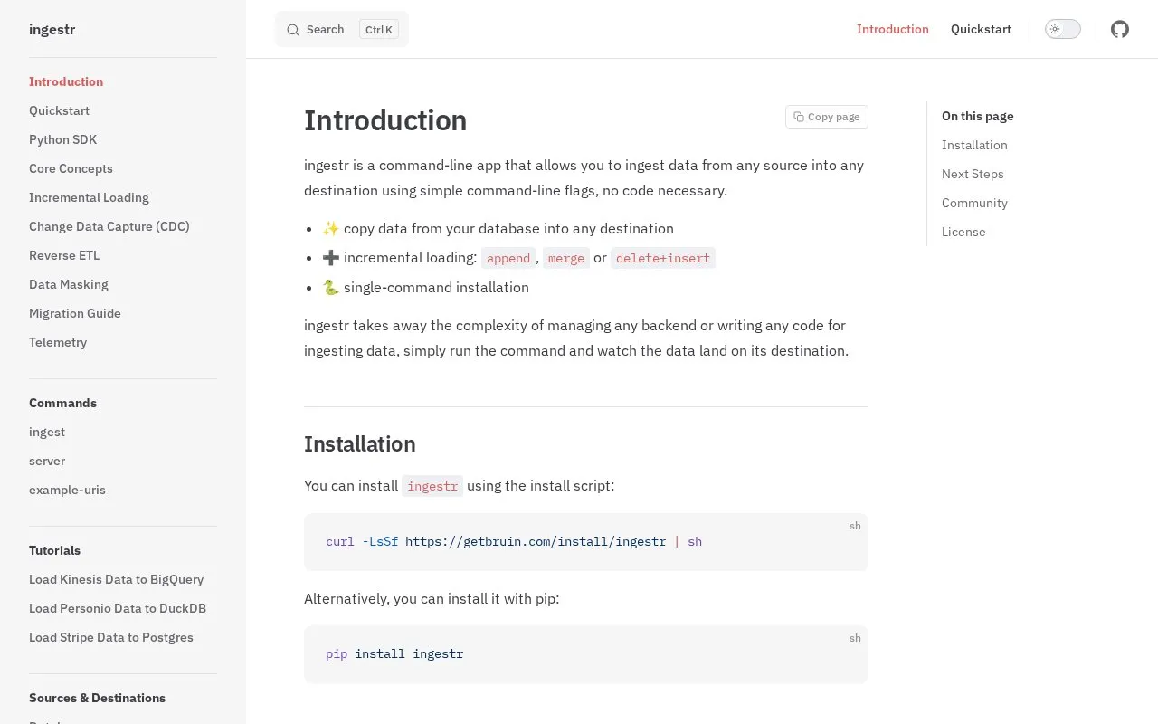
Task: Click the Commands sidebar section heading
Action: coord(62,403)
